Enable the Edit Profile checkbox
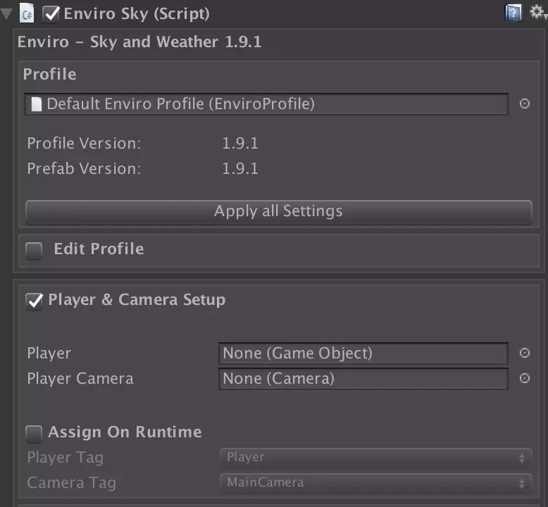 click(34, 251)
